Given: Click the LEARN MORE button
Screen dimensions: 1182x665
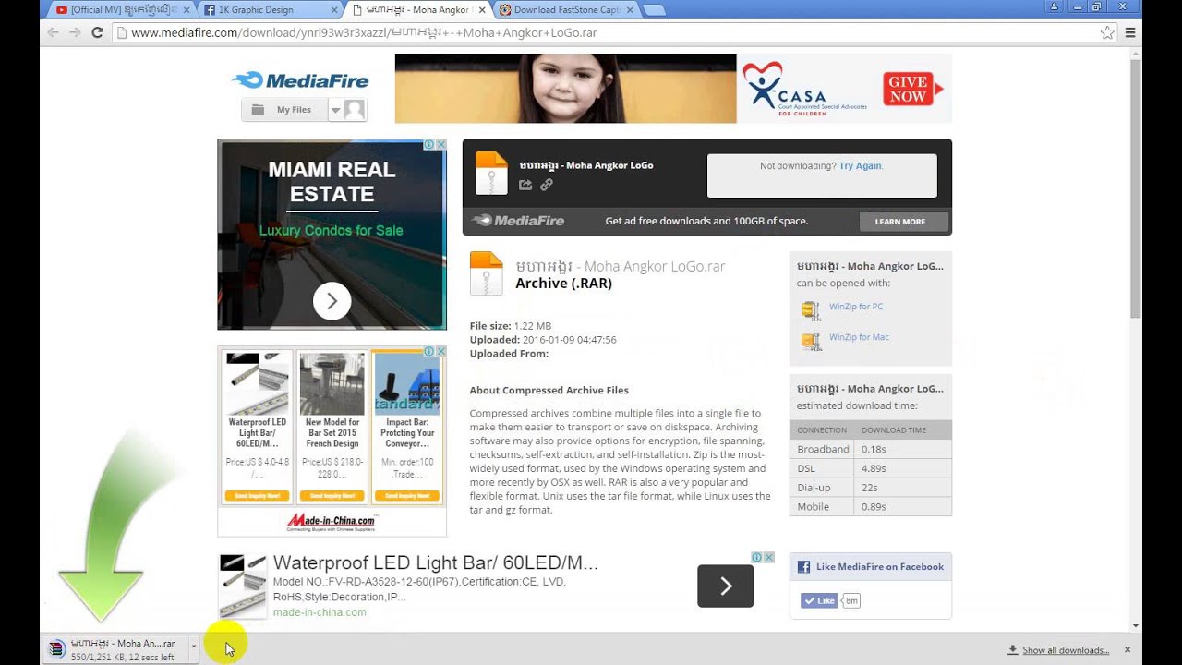Looking at the screenshot, I should pos(904,222).
